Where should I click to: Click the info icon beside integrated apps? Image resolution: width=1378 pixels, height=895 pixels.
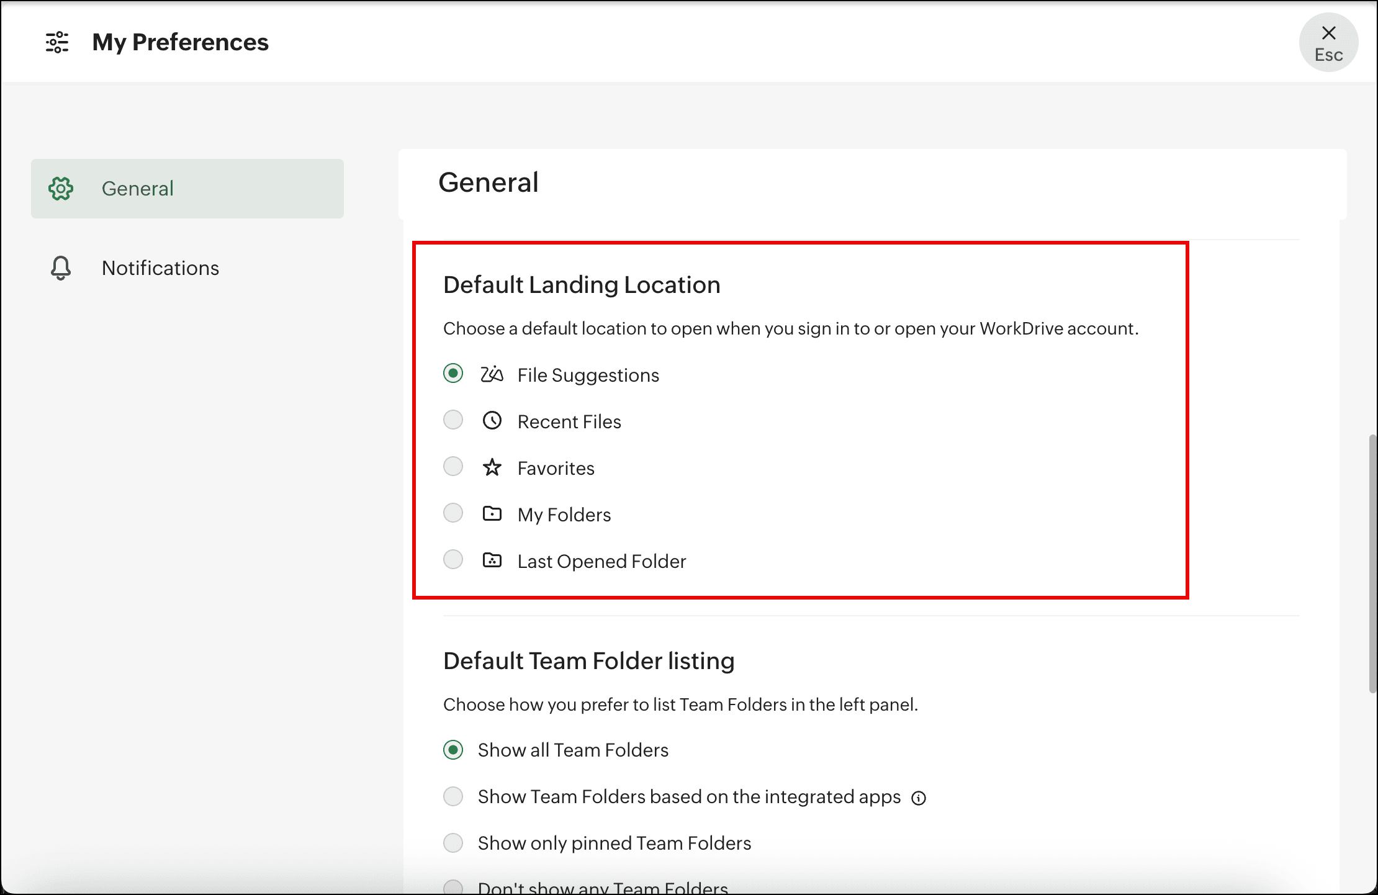919,798
